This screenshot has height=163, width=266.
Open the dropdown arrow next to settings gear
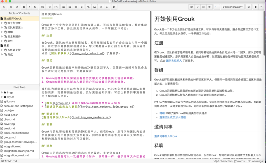261,7
